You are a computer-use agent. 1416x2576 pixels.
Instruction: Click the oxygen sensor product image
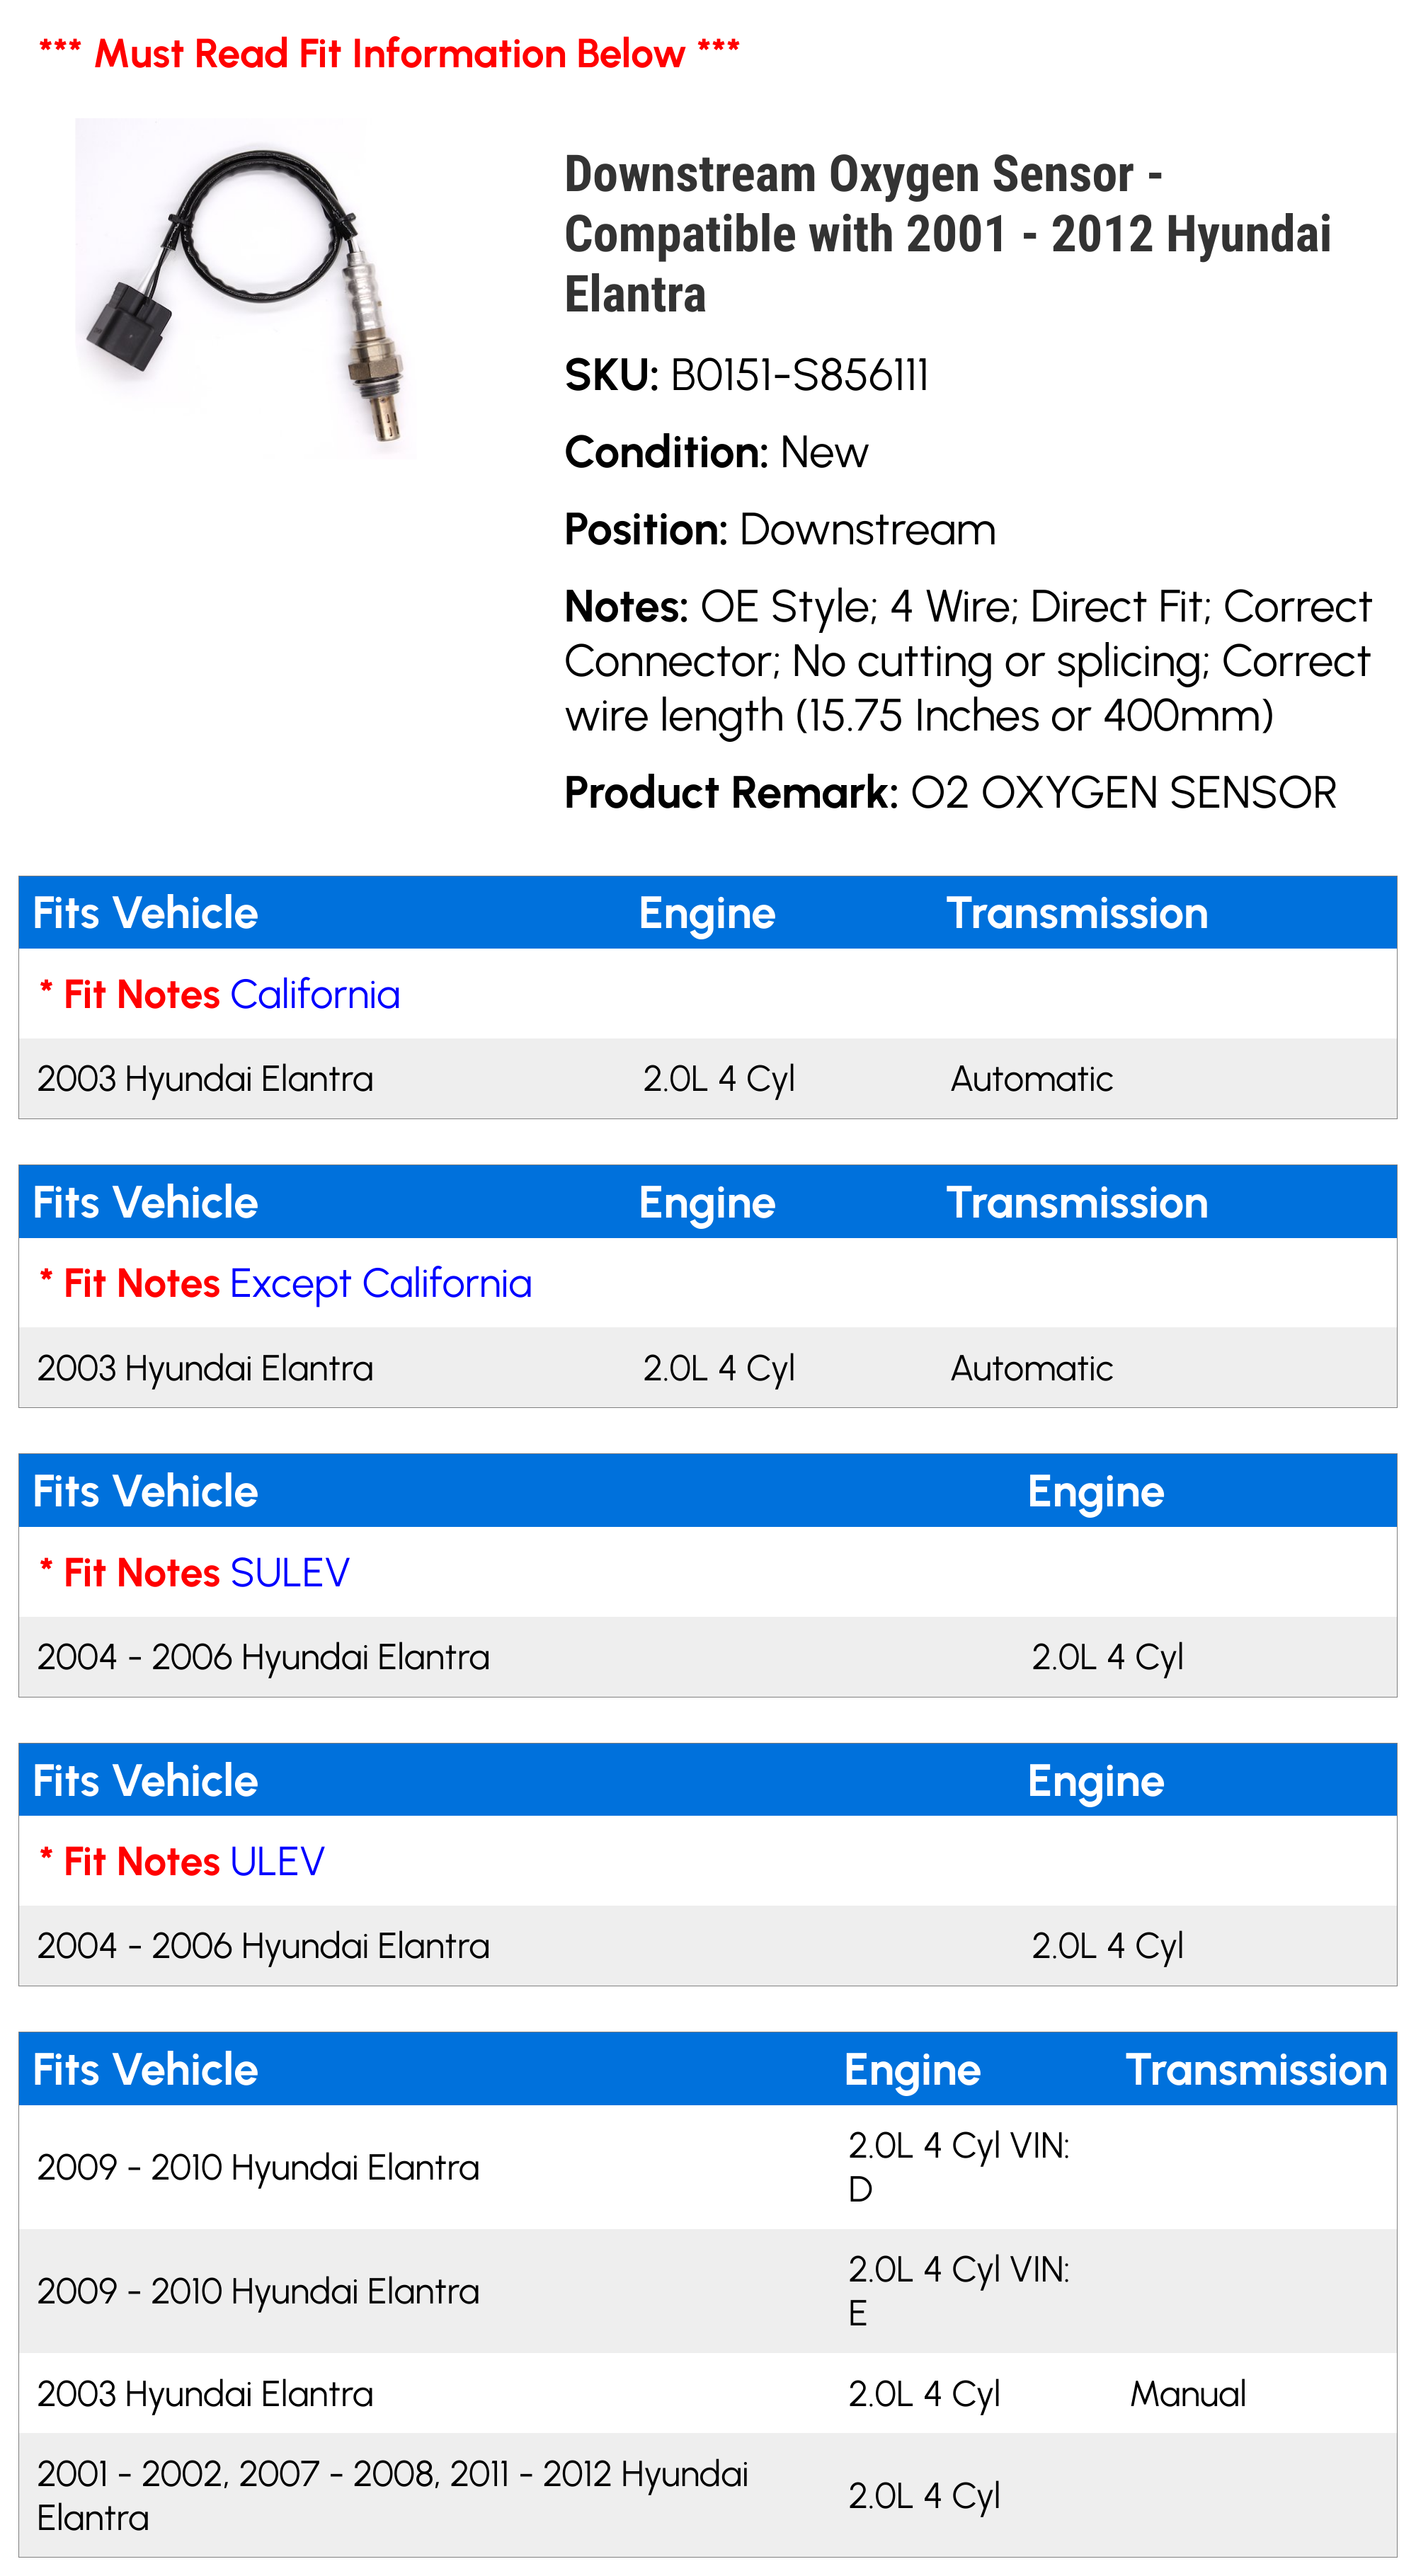click(x=245, y=289)
